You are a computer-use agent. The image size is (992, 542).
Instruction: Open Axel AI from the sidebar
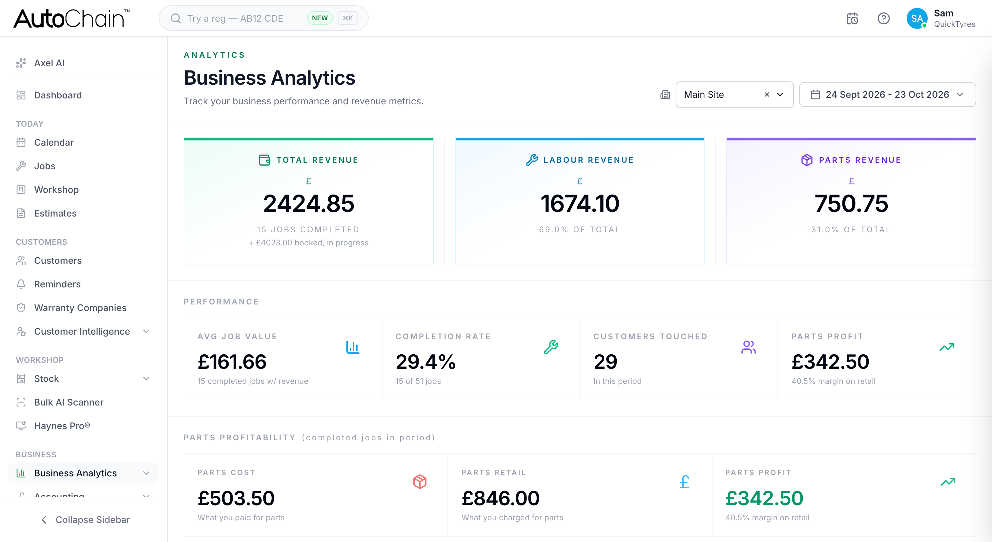(84, 63)
